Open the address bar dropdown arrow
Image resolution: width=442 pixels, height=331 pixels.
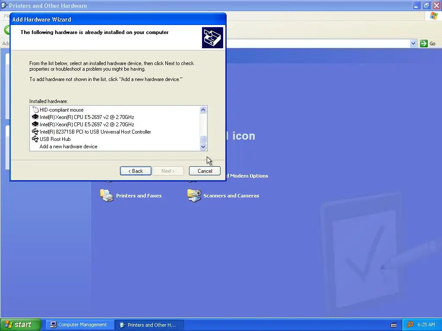click(x=413, y=44)
